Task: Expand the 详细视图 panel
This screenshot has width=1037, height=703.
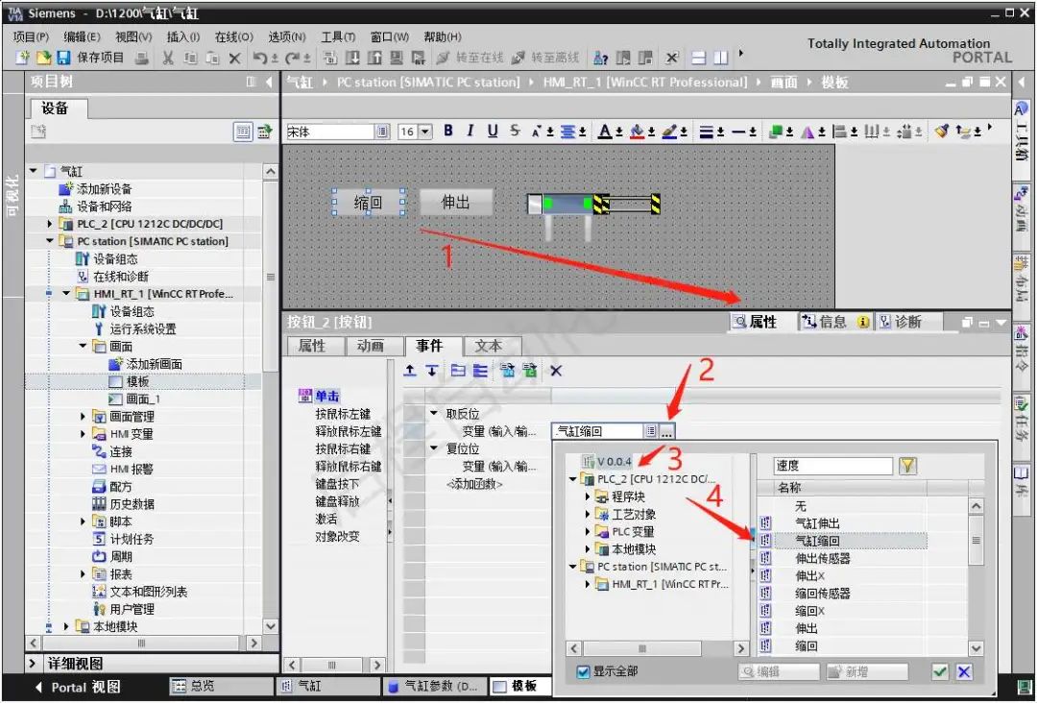Action: point(33,664)
